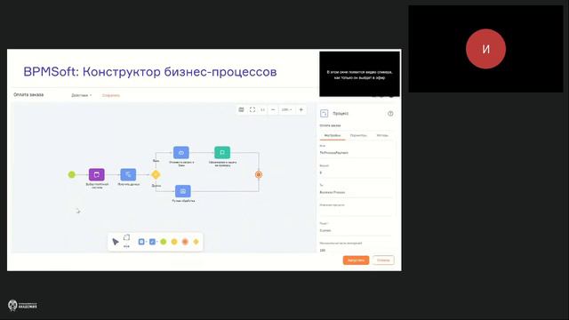Screen dimensions: 569x320
Task: Pick the first blue task element in palette
Action: coord(141,242)
